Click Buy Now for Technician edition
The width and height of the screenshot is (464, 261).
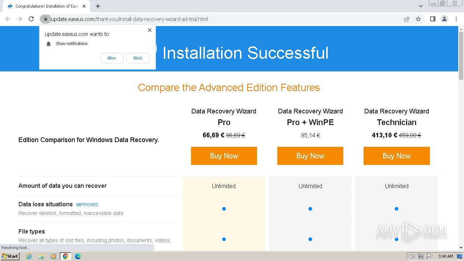tap(397, 156)
